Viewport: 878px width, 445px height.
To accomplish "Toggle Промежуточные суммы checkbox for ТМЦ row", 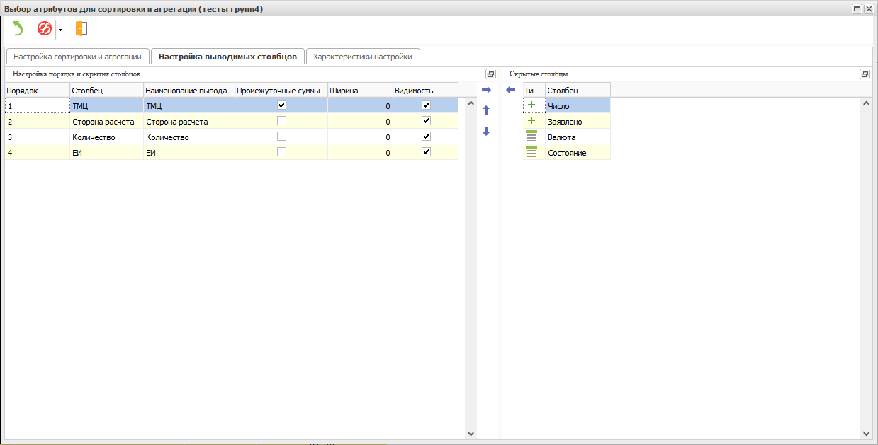I will pos(281,105).
